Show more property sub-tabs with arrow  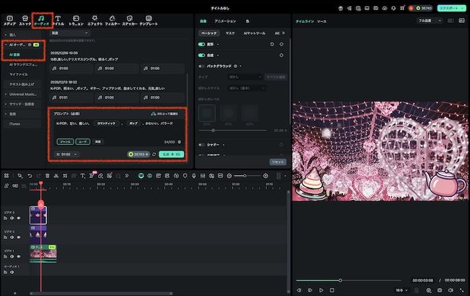[284, 33]
